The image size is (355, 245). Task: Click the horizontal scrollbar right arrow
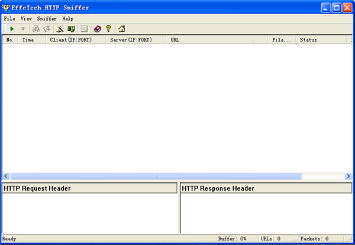click(348, 176)
